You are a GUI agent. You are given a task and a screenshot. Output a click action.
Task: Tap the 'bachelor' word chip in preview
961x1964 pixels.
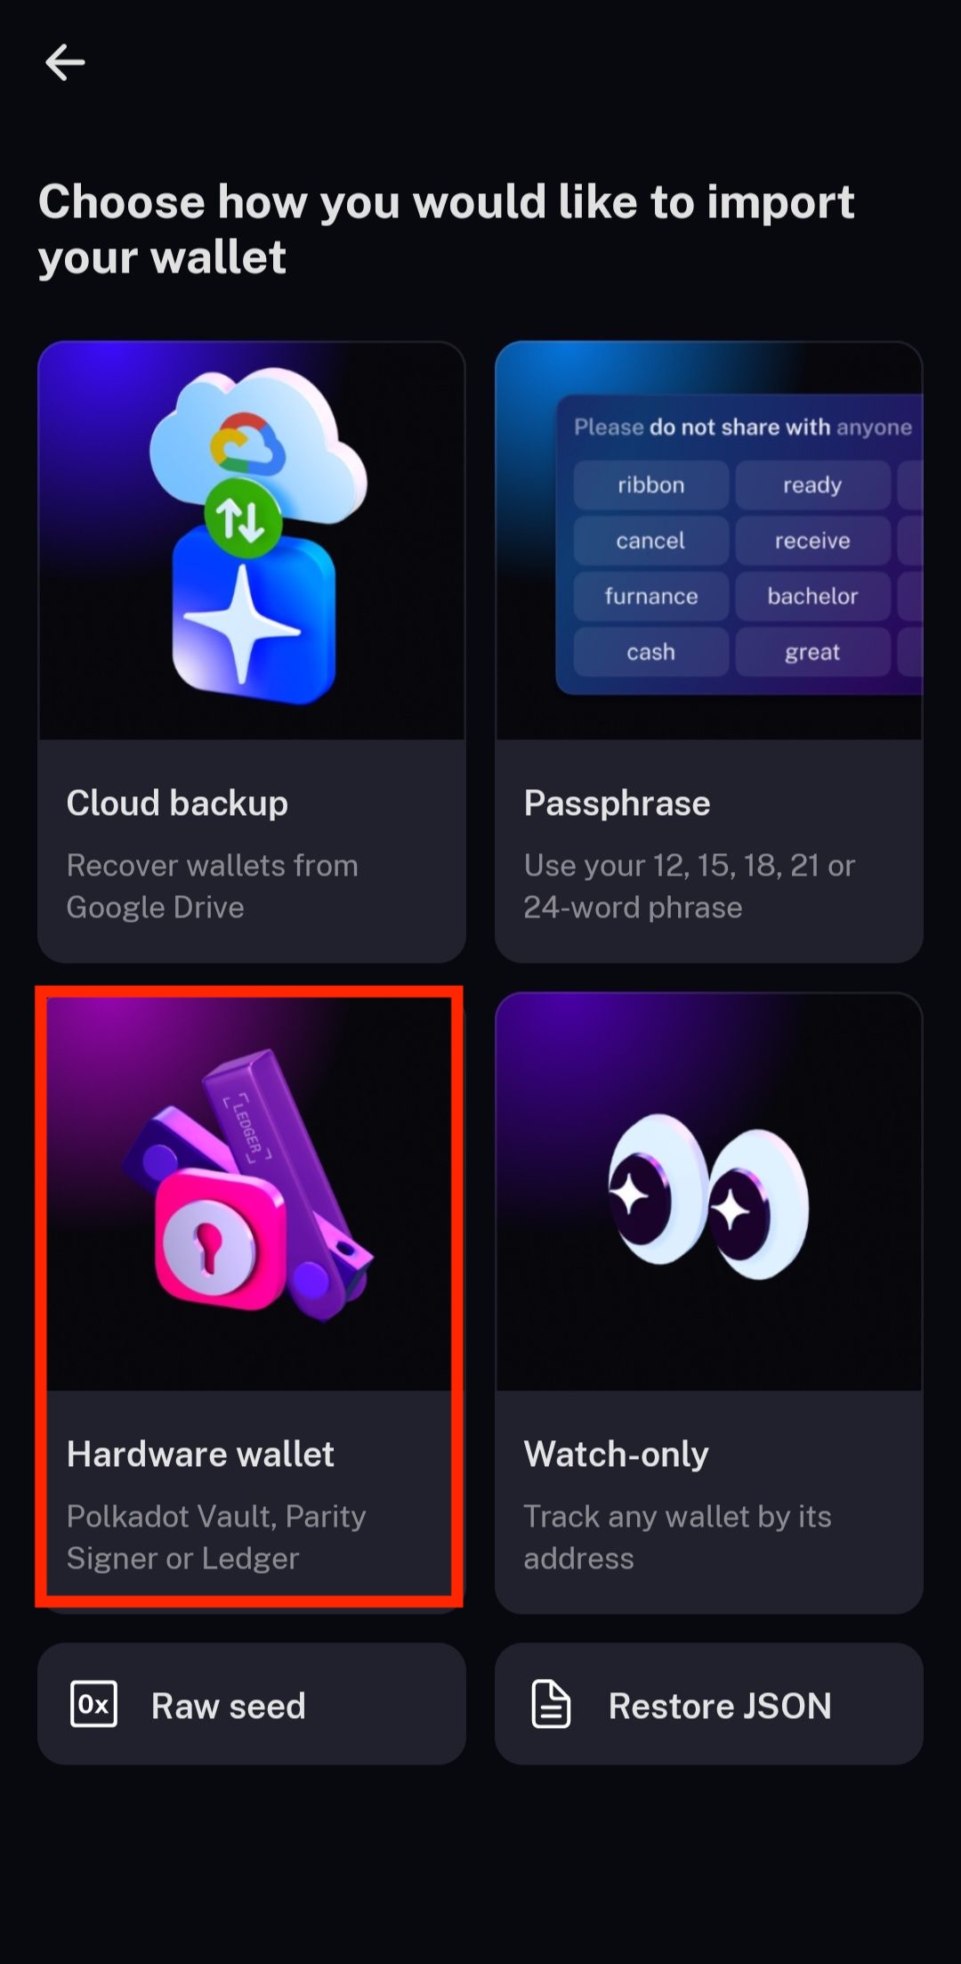pos(812,596)
